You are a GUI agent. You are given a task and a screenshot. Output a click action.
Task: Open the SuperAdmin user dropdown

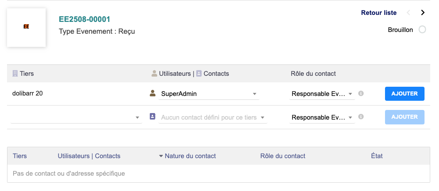pos(209,94)
